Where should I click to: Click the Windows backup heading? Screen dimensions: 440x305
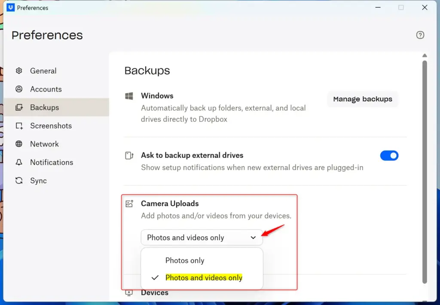click(x=157, y=96)
